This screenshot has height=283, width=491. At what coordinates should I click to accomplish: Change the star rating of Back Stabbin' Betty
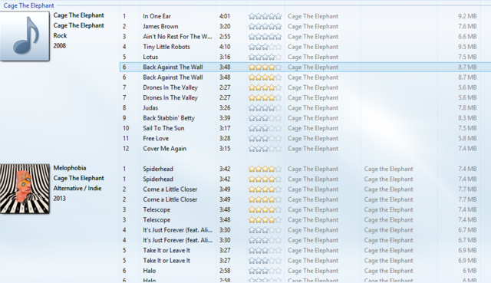265,118
